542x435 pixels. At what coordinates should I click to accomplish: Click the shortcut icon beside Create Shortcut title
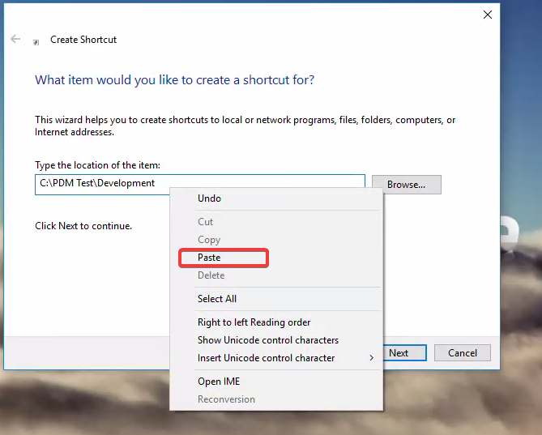pyautogui.click(x=36, y=42)
